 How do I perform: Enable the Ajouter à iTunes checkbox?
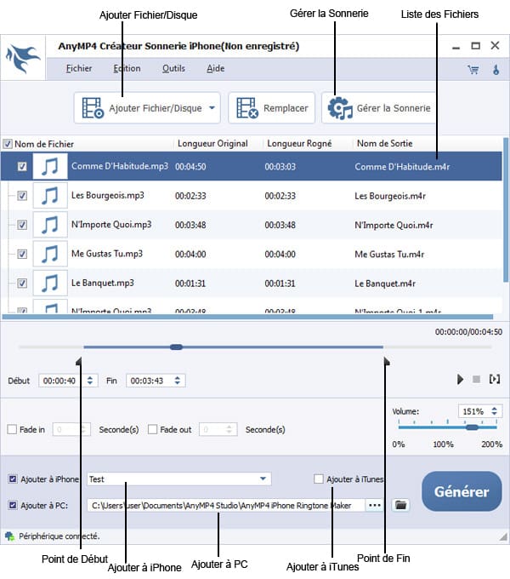click(x=319, y=479)
